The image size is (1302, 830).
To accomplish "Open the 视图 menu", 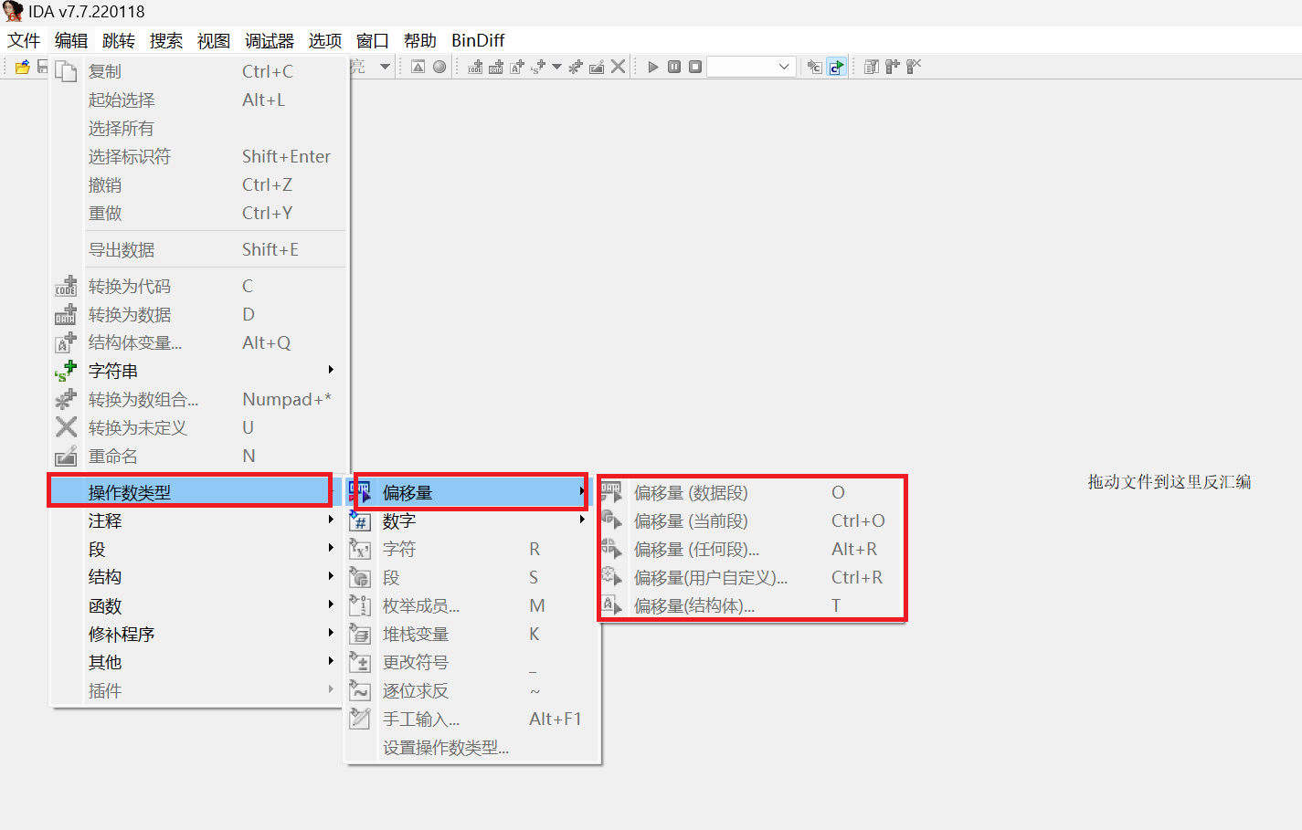I will coord(214,40).
